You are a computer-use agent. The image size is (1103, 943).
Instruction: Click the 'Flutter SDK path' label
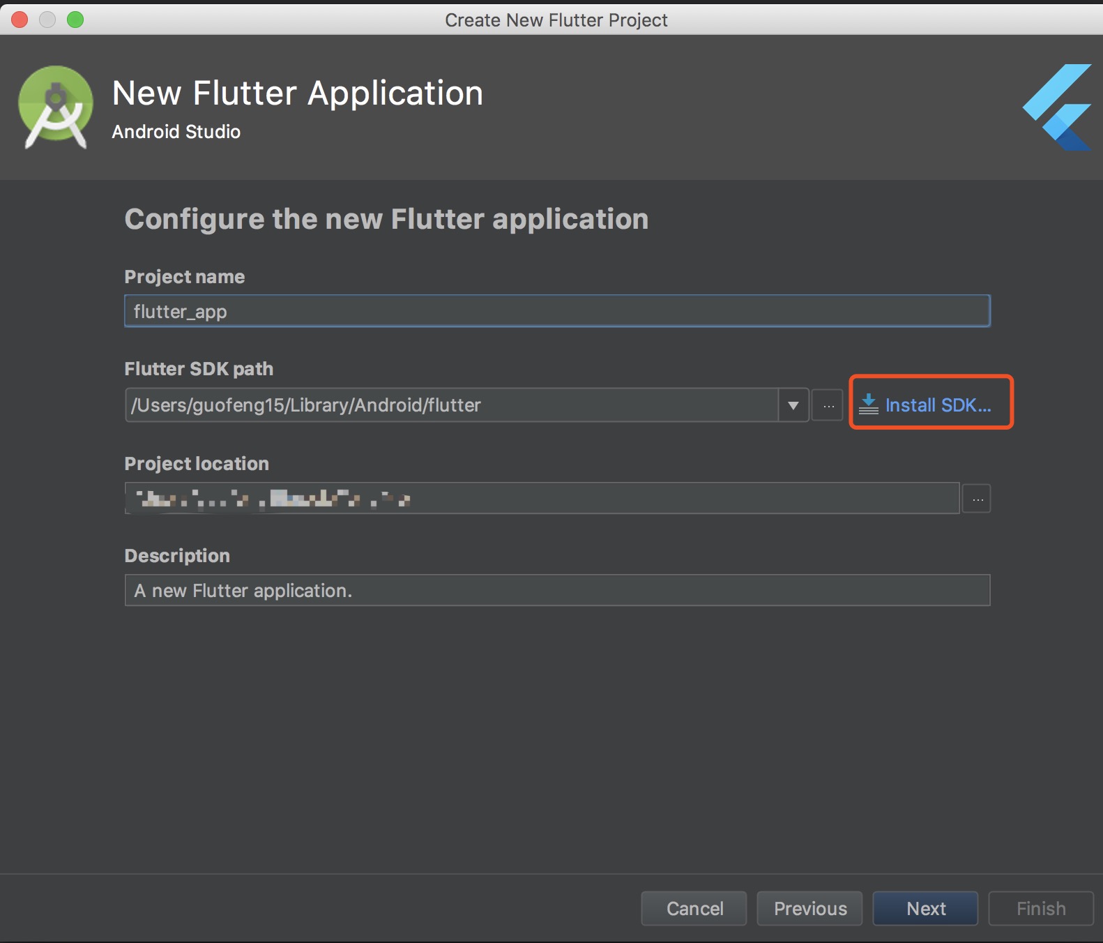199,369
